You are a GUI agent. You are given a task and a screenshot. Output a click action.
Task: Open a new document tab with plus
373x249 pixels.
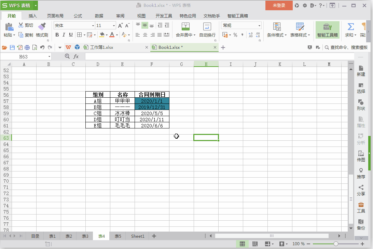click(223, 47)
